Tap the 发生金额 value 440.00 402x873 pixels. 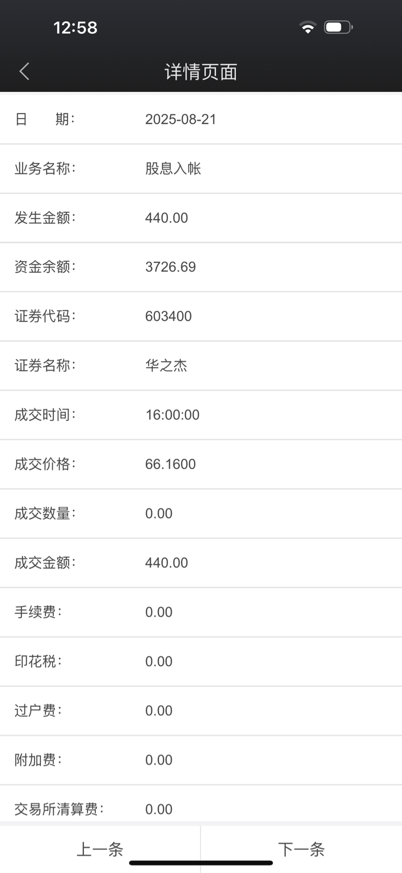click(166, 218)
